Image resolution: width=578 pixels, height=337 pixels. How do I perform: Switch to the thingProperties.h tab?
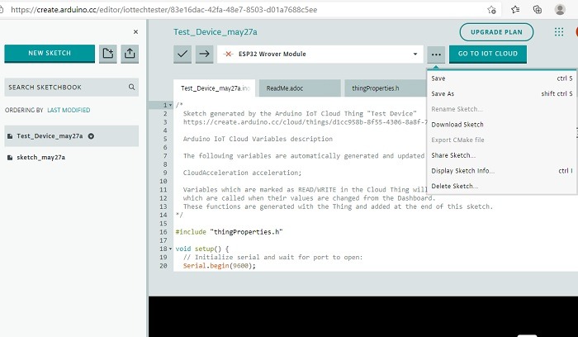pos(386,88)
